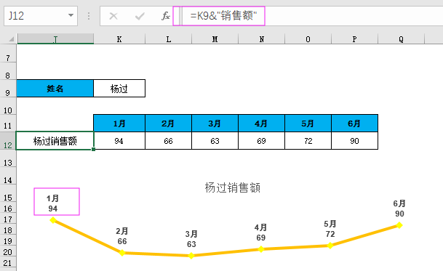The height and width of the screenshot is (271, 443).
Task: Click the table cell with value 94
Action: 119,140
